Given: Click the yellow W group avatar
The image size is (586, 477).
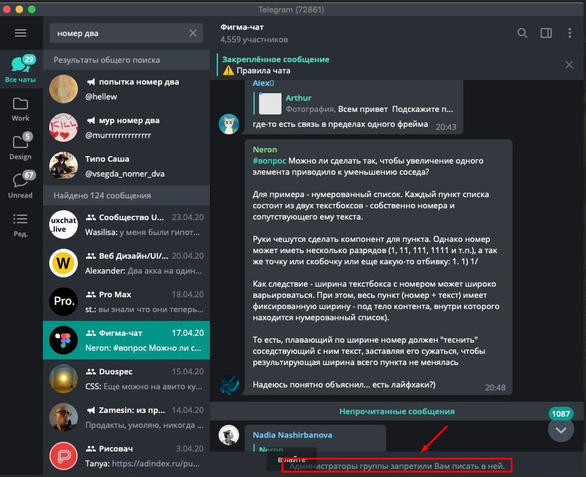Looking at the screenshot, I should click(x=64, y=263).
